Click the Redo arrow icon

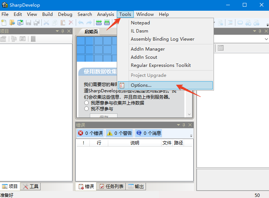[x=89, y=23]
